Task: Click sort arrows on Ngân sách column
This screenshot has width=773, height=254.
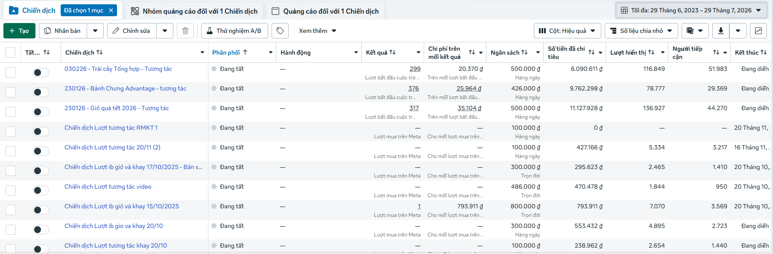Action: coord(524,53)
